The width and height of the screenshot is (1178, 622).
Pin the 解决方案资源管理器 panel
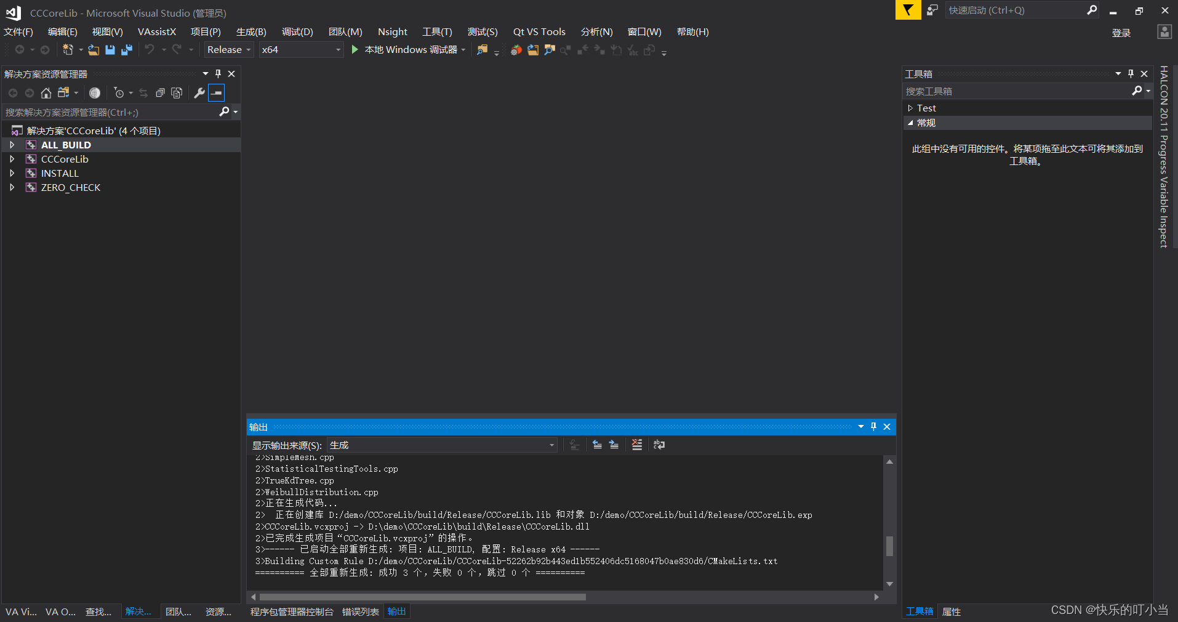[217, 73]
